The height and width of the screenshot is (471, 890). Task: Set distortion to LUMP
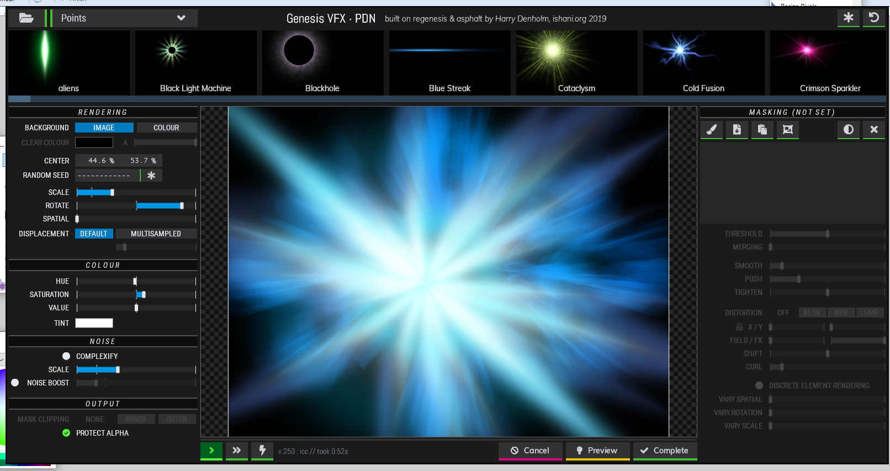click(x=870, y=313)
